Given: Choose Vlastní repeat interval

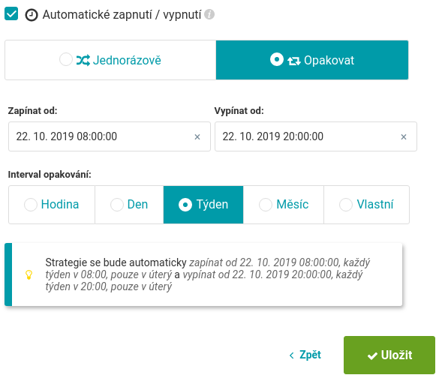Looking at the screenshot, I should [x=366, y=205].
